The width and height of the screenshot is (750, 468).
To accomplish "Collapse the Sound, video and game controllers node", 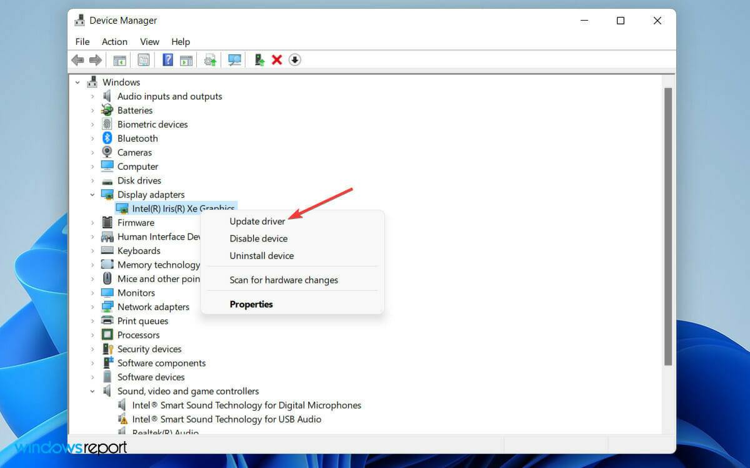I will point(92,391).
